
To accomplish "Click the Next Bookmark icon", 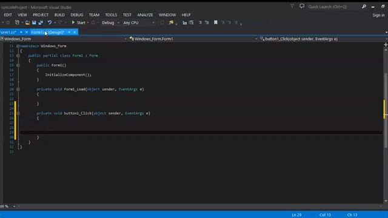I will tap(229, 22).
